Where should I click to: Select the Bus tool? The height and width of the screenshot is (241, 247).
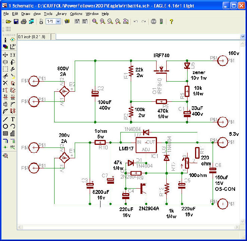pyautogui.click(x=5, y=141)
